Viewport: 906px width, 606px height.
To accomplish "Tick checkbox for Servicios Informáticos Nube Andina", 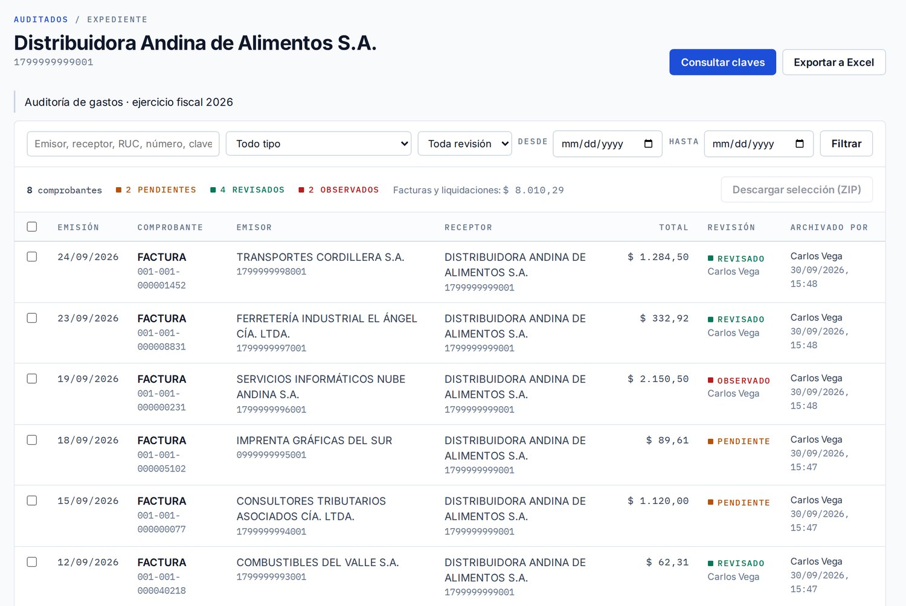I will [32, 378].
